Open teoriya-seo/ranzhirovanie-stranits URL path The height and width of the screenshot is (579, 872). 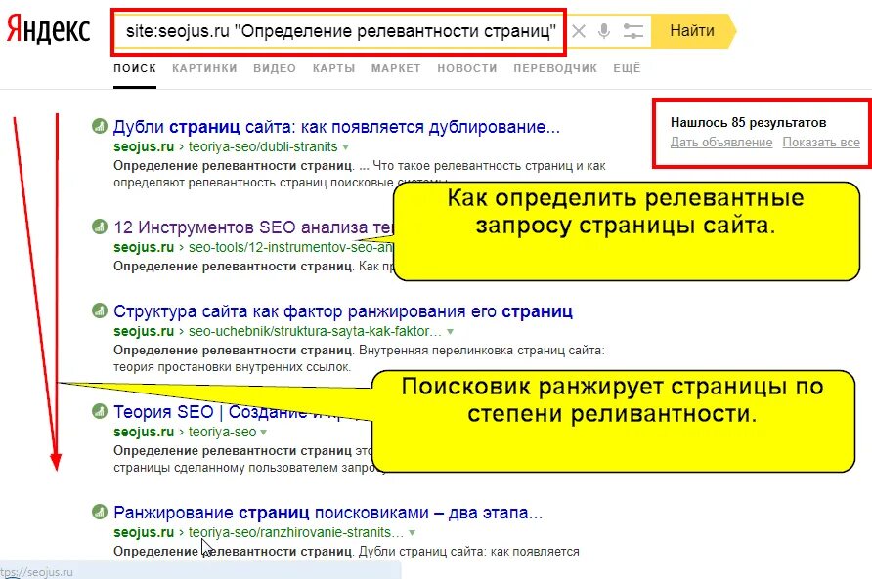[296, 532]
